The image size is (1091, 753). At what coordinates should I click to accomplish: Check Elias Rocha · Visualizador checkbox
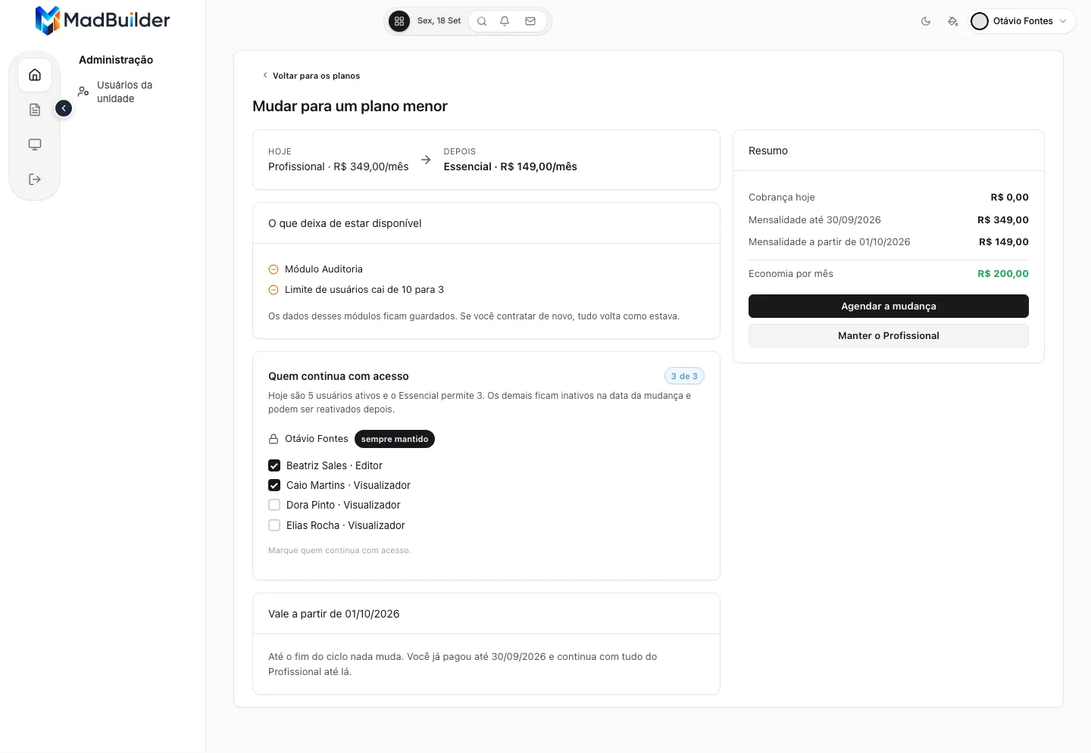[274, 525]
